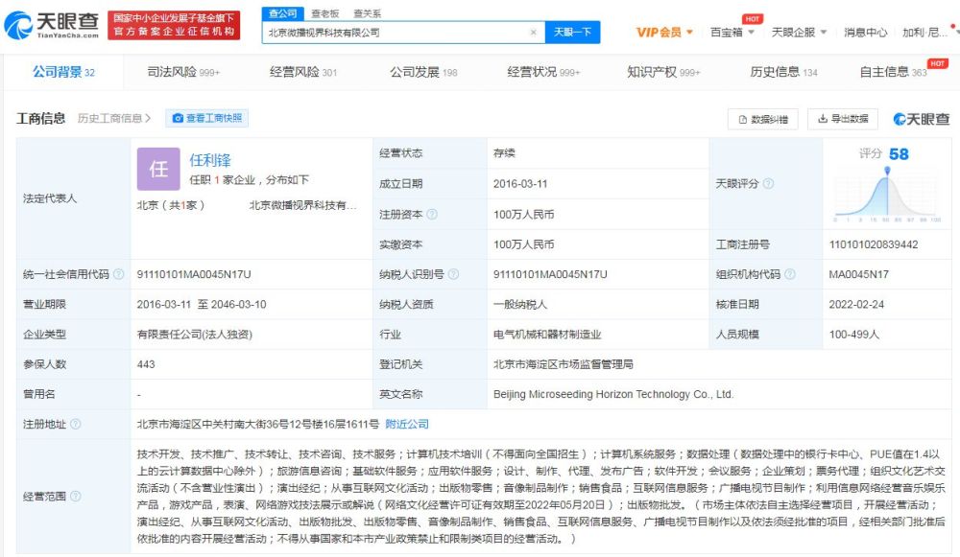
Task: Click the help icon beside 注册地址
Action: tap(75, 425)
